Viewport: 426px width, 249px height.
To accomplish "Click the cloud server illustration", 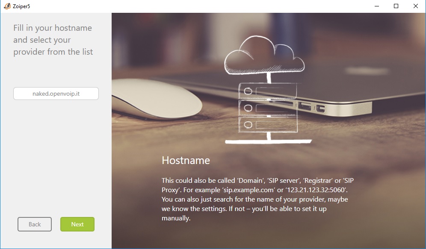I will click(268, 90).
